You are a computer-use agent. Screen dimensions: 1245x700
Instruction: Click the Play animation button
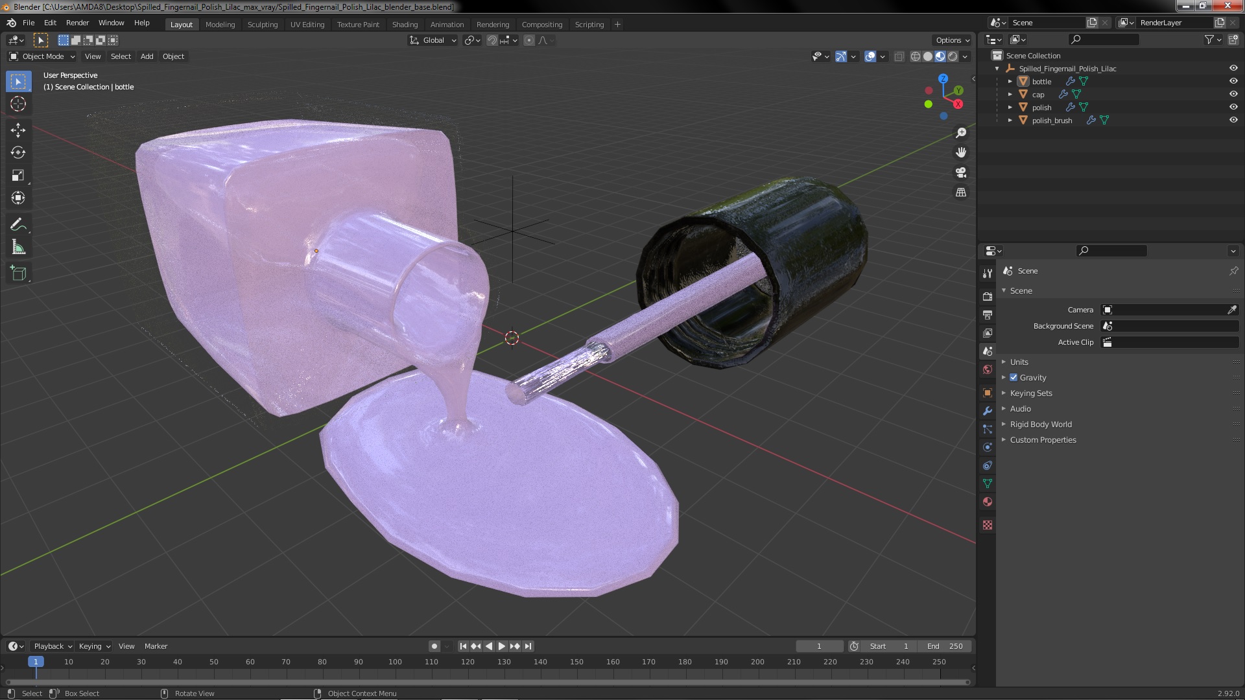coord(502,646)
